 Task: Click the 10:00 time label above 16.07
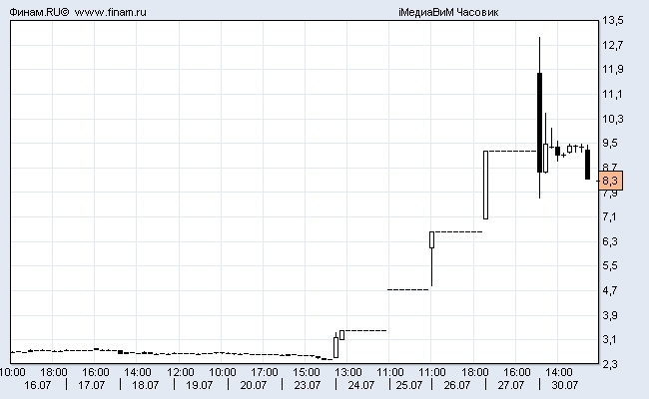(x=12, y=372)
